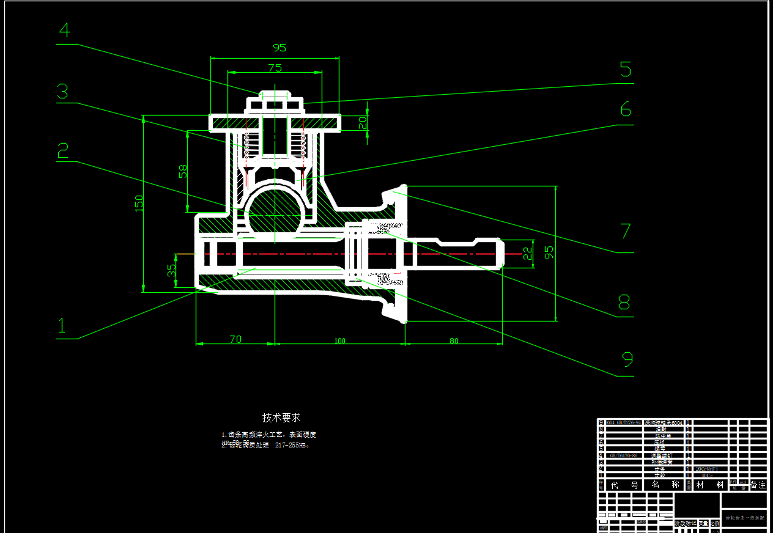Click the 材料 column header
The height and width of the screenshot is (533, 773).
(x=709, y=485)
